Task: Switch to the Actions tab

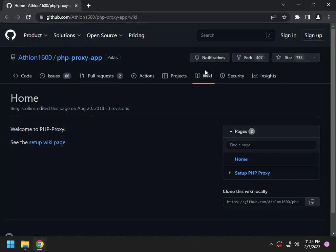Action: (143, 76)
